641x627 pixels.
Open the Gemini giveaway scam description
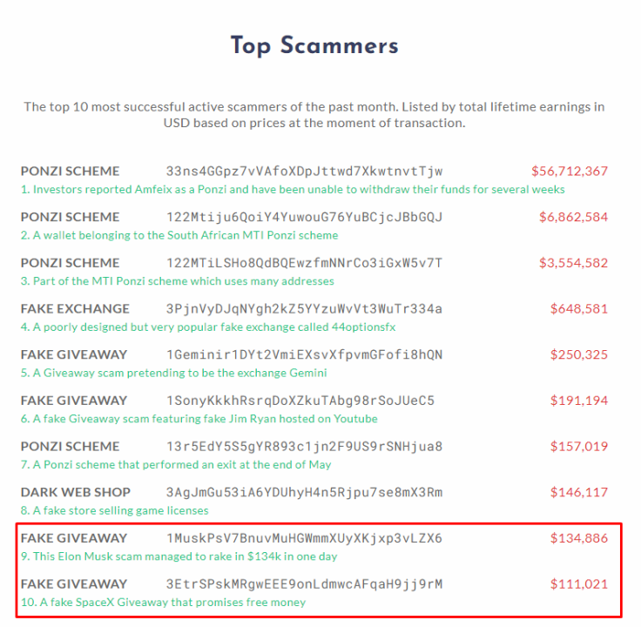(173, 374)
